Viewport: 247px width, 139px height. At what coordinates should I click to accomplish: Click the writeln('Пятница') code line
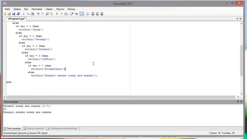click(39, 49)
